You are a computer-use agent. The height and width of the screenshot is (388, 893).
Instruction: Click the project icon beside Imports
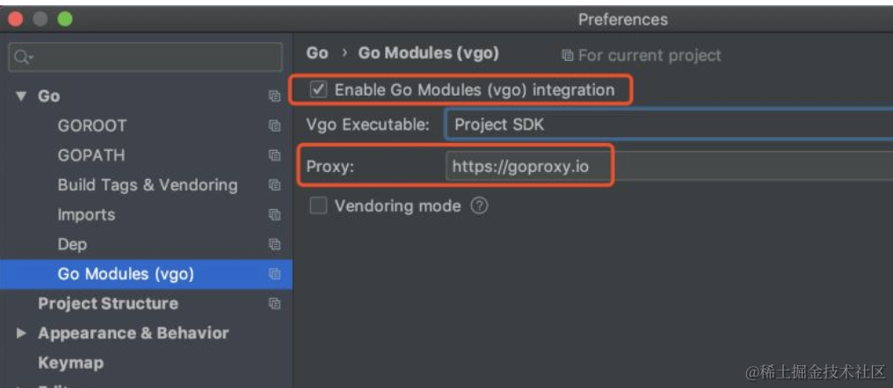(x=274, y=215)
